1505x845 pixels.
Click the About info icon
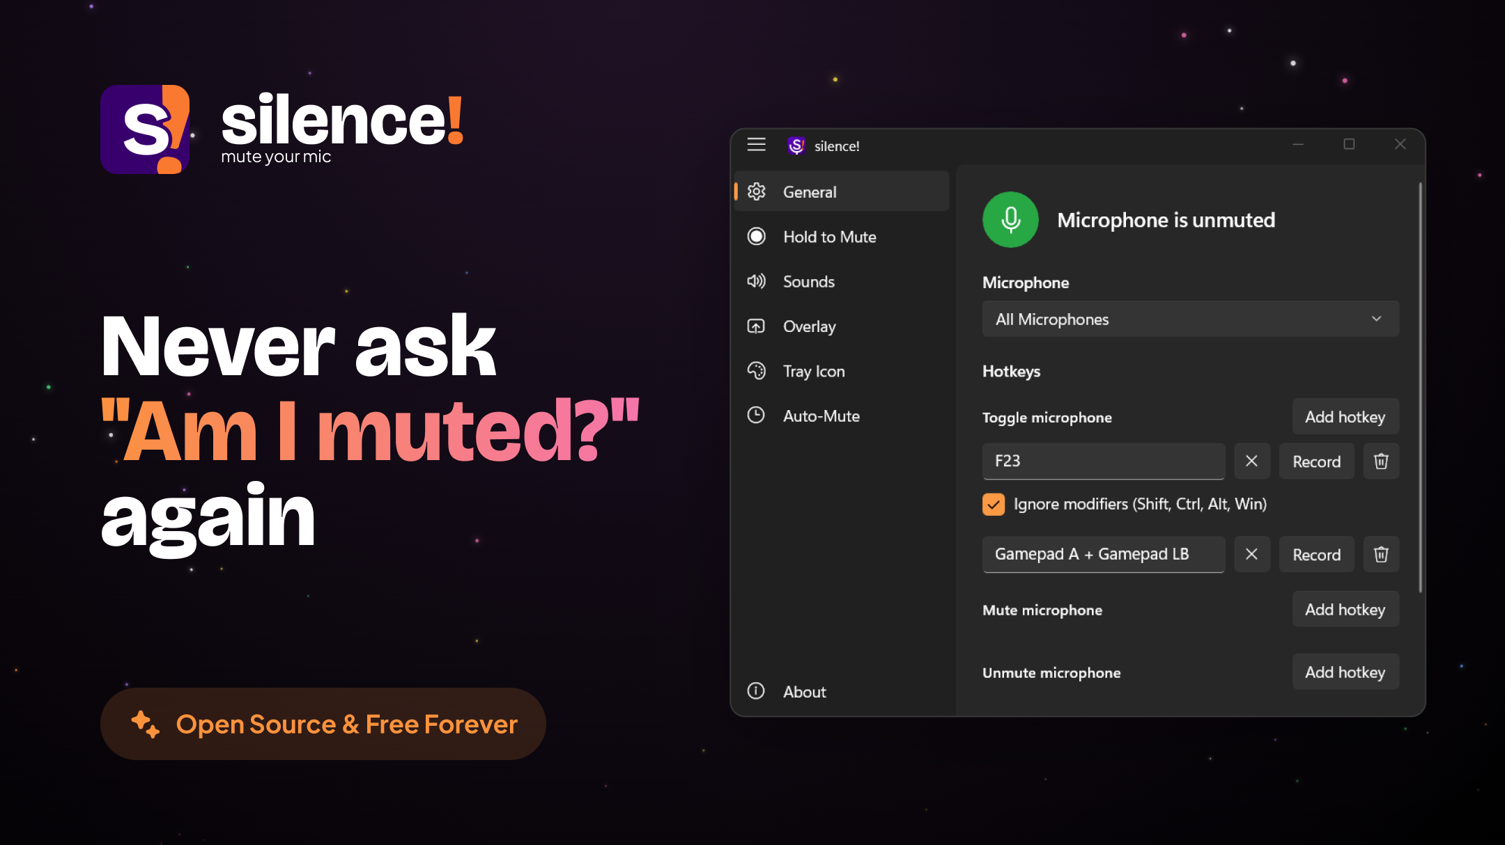coord(756,691)
